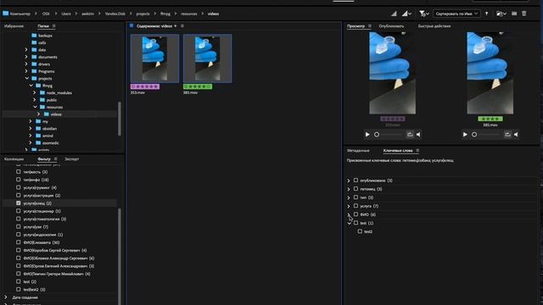Expand the услуга keyword group
543x305 pixels.
pos(349,206)
